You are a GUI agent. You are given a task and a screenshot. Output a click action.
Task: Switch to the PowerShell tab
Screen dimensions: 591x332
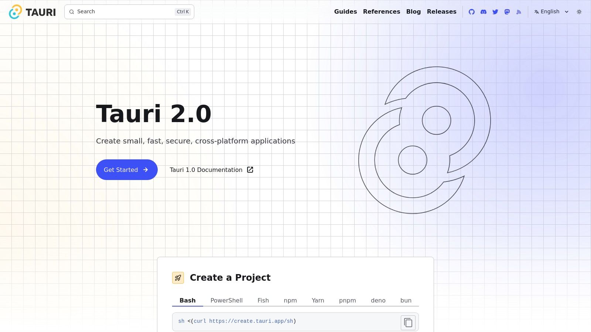pos(226,300)
